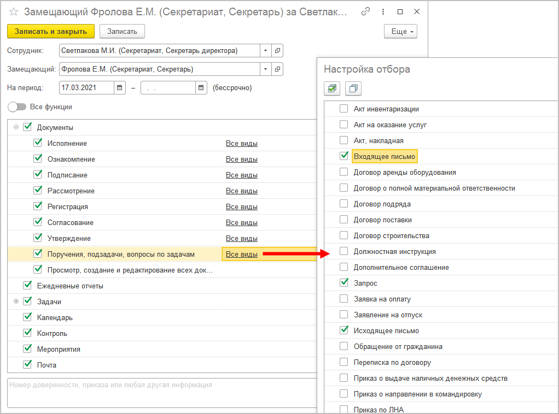Open the Замещающий dropdown list

pos(266,69)
